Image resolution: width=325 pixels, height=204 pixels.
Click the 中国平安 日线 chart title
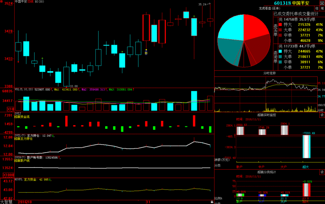coord(24,2)
